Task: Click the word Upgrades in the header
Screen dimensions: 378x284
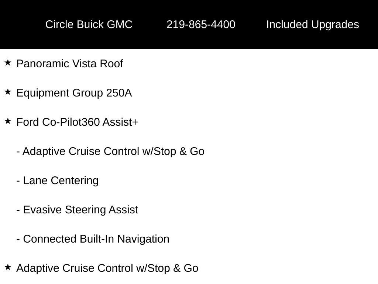Action: [335, 25]
